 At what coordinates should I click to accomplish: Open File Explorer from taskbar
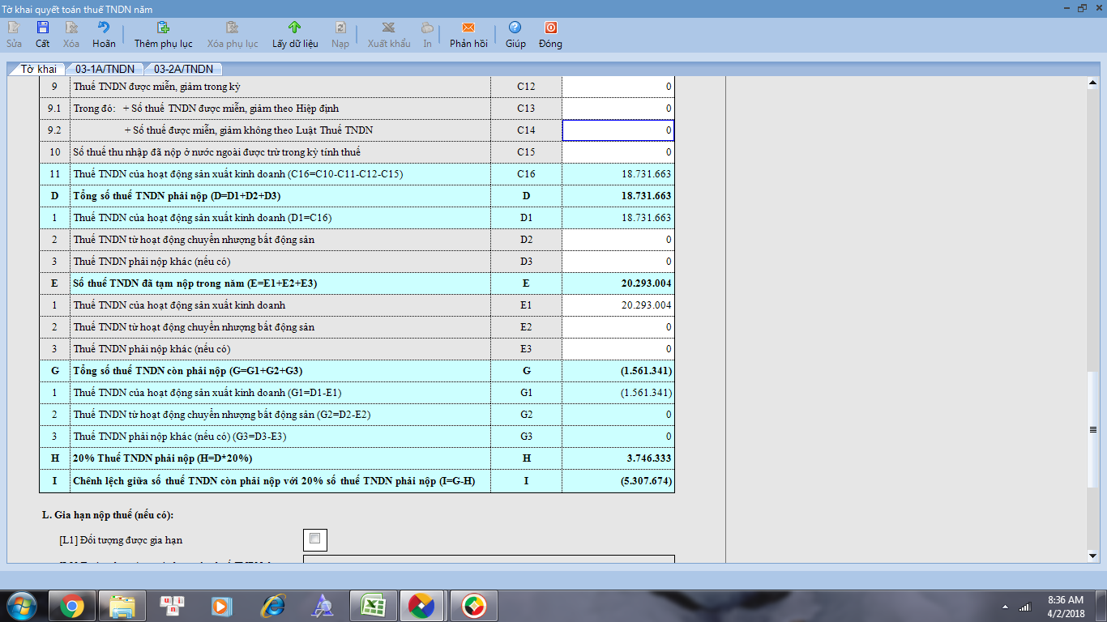tap(122, 605)
